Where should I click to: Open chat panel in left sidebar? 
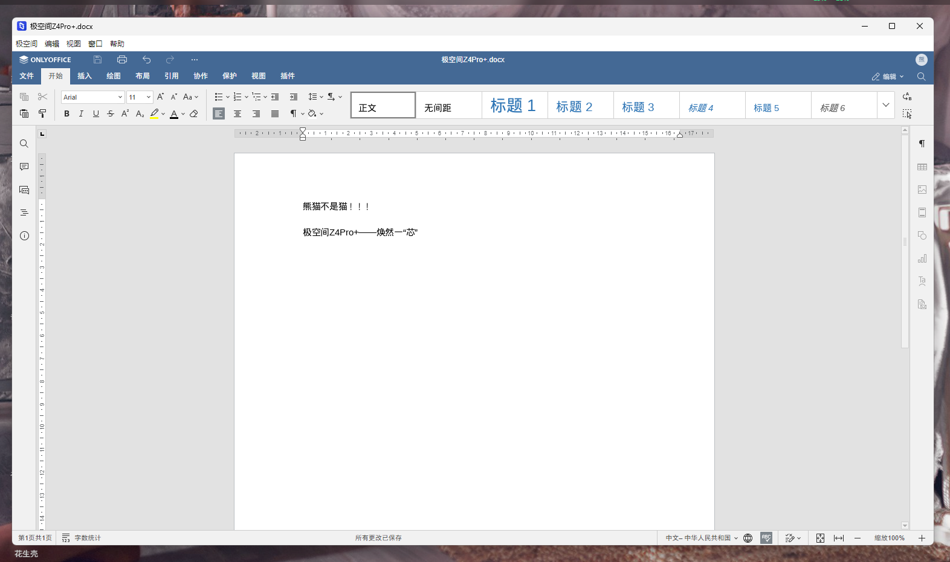(24, 190)
